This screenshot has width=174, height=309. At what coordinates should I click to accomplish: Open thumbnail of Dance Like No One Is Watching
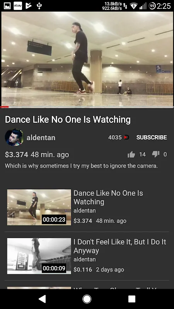tap(39, 207)
